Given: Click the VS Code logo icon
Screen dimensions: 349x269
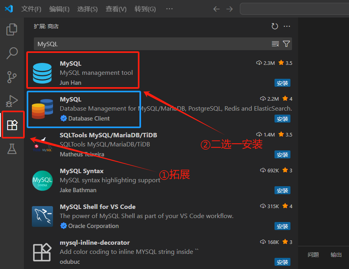Looking at the screenshot, I should (x=9, y=9).
